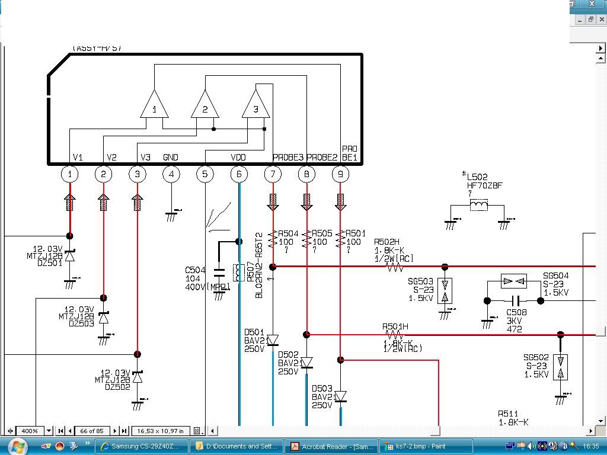Open the page layout options button

198,431
